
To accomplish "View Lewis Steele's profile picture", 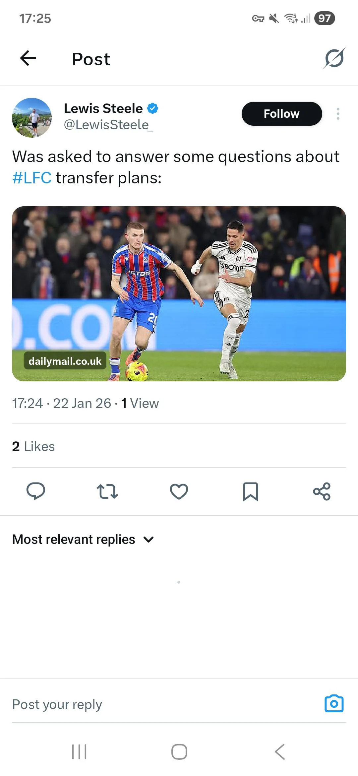I will point(32,117).
